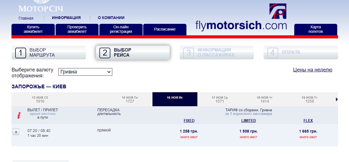
Task: Select 13 НОЯ Сб date
Action: (x=40, y=99)
